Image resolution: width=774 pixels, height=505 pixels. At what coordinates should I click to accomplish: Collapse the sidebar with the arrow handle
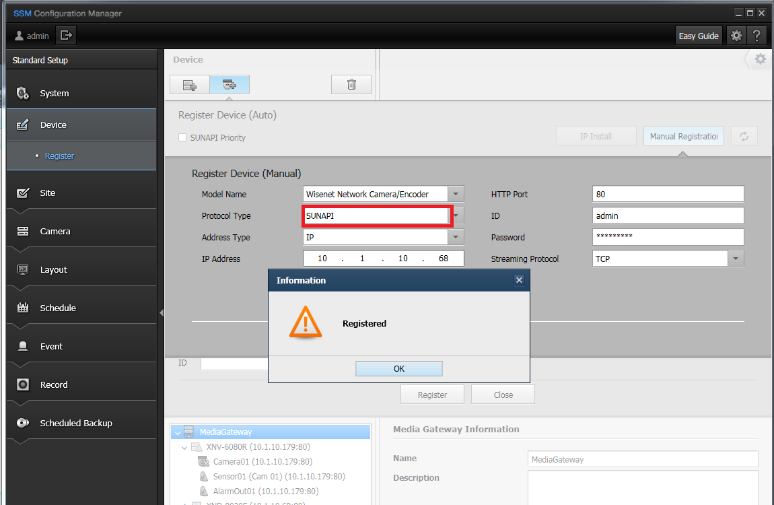click(x=162, y=312)
